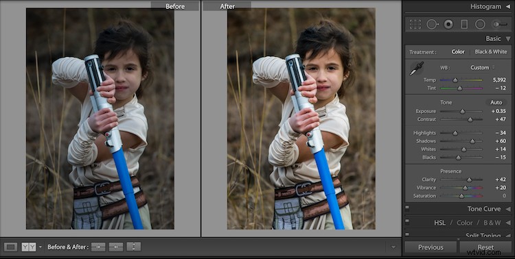Select the Adjustment Brush tool
Image resolution: width=515 pixels, height=259 pixels.
[499, 24]
